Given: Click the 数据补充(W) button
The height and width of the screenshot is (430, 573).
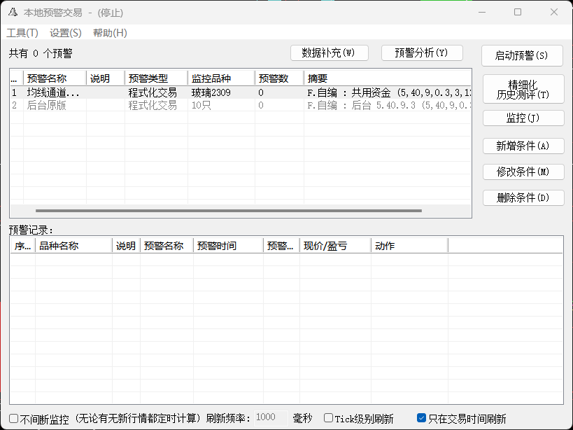Looking at the screenshot, I should (x=329, y=53).
